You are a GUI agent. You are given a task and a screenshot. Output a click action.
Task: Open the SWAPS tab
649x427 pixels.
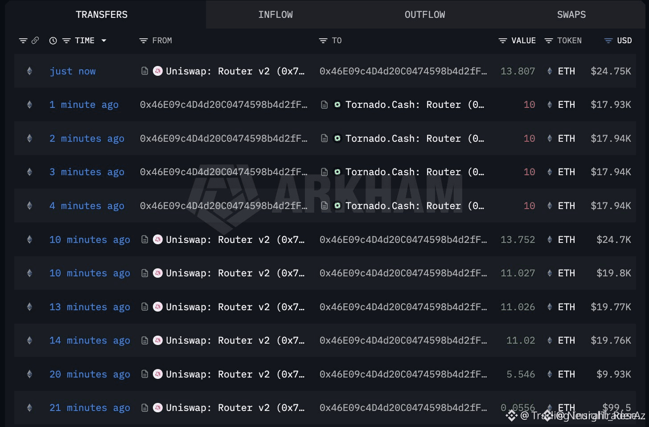[571, 15]
